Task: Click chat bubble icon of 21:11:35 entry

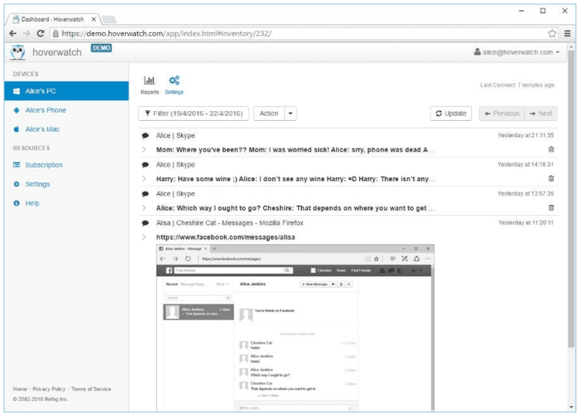Action: pos(145,136)
